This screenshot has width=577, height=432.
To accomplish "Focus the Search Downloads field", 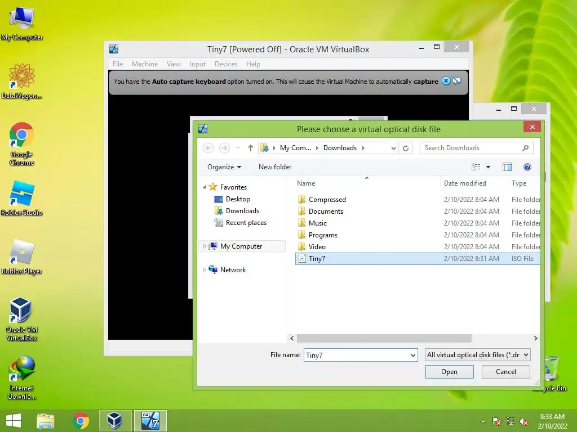I will [476, 148].
